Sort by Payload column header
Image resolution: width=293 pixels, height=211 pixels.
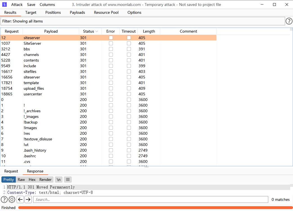coord(51,32)
